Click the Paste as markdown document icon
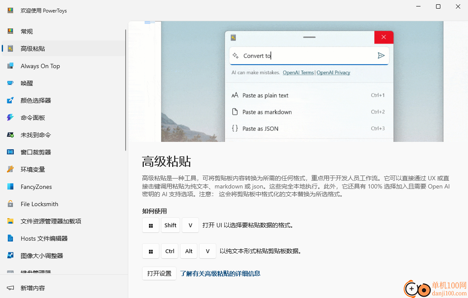Viewport: 468px width, 298px height. 235,112
